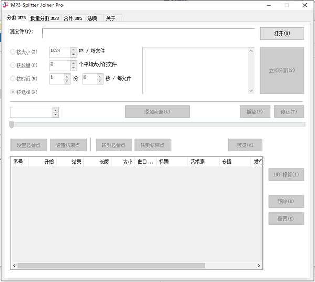The image size is (315, 282).
Task: Click the 预览(W) button
Action: point(245,145)
